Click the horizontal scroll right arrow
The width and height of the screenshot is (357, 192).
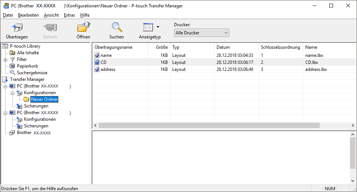point(353,125)
